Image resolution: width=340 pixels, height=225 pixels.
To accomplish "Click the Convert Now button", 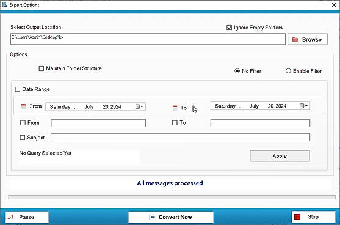I will 171,217.
